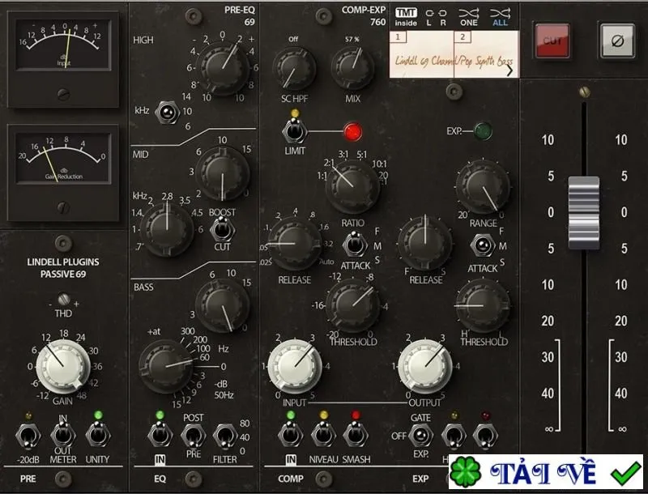This screenshot has height=494, width=648.
Task: Select the ALL channels randomize icon
Action: click(500, 17)
